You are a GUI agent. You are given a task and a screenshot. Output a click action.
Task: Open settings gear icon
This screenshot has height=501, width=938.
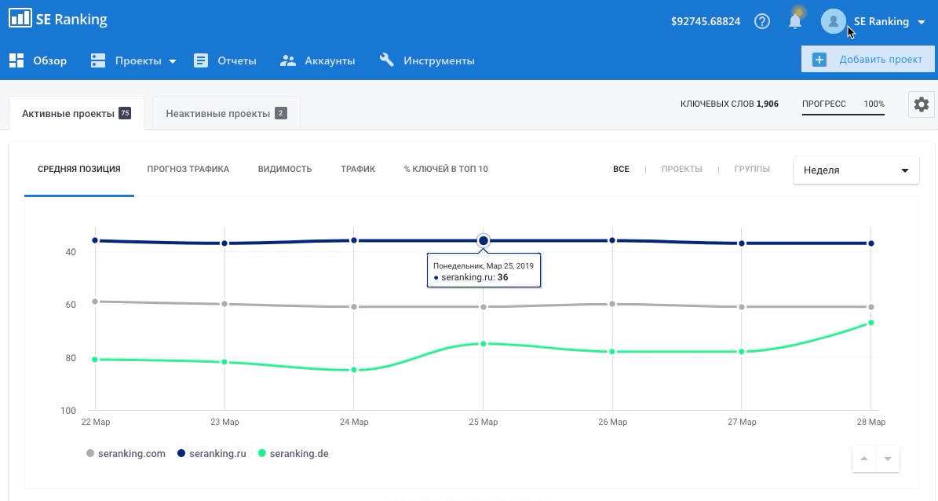pos(922,104)
